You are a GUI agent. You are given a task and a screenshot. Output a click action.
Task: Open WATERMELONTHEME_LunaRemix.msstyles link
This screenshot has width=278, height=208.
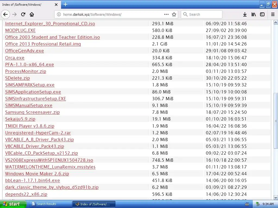pyautogui.click(x=50, y=167)
